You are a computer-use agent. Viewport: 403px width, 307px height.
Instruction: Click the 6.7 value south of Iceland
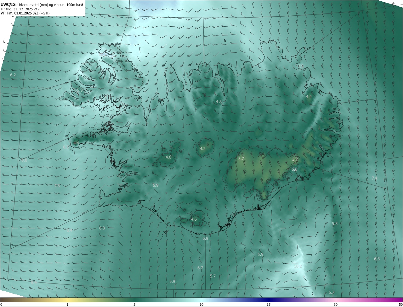(200, 268)
